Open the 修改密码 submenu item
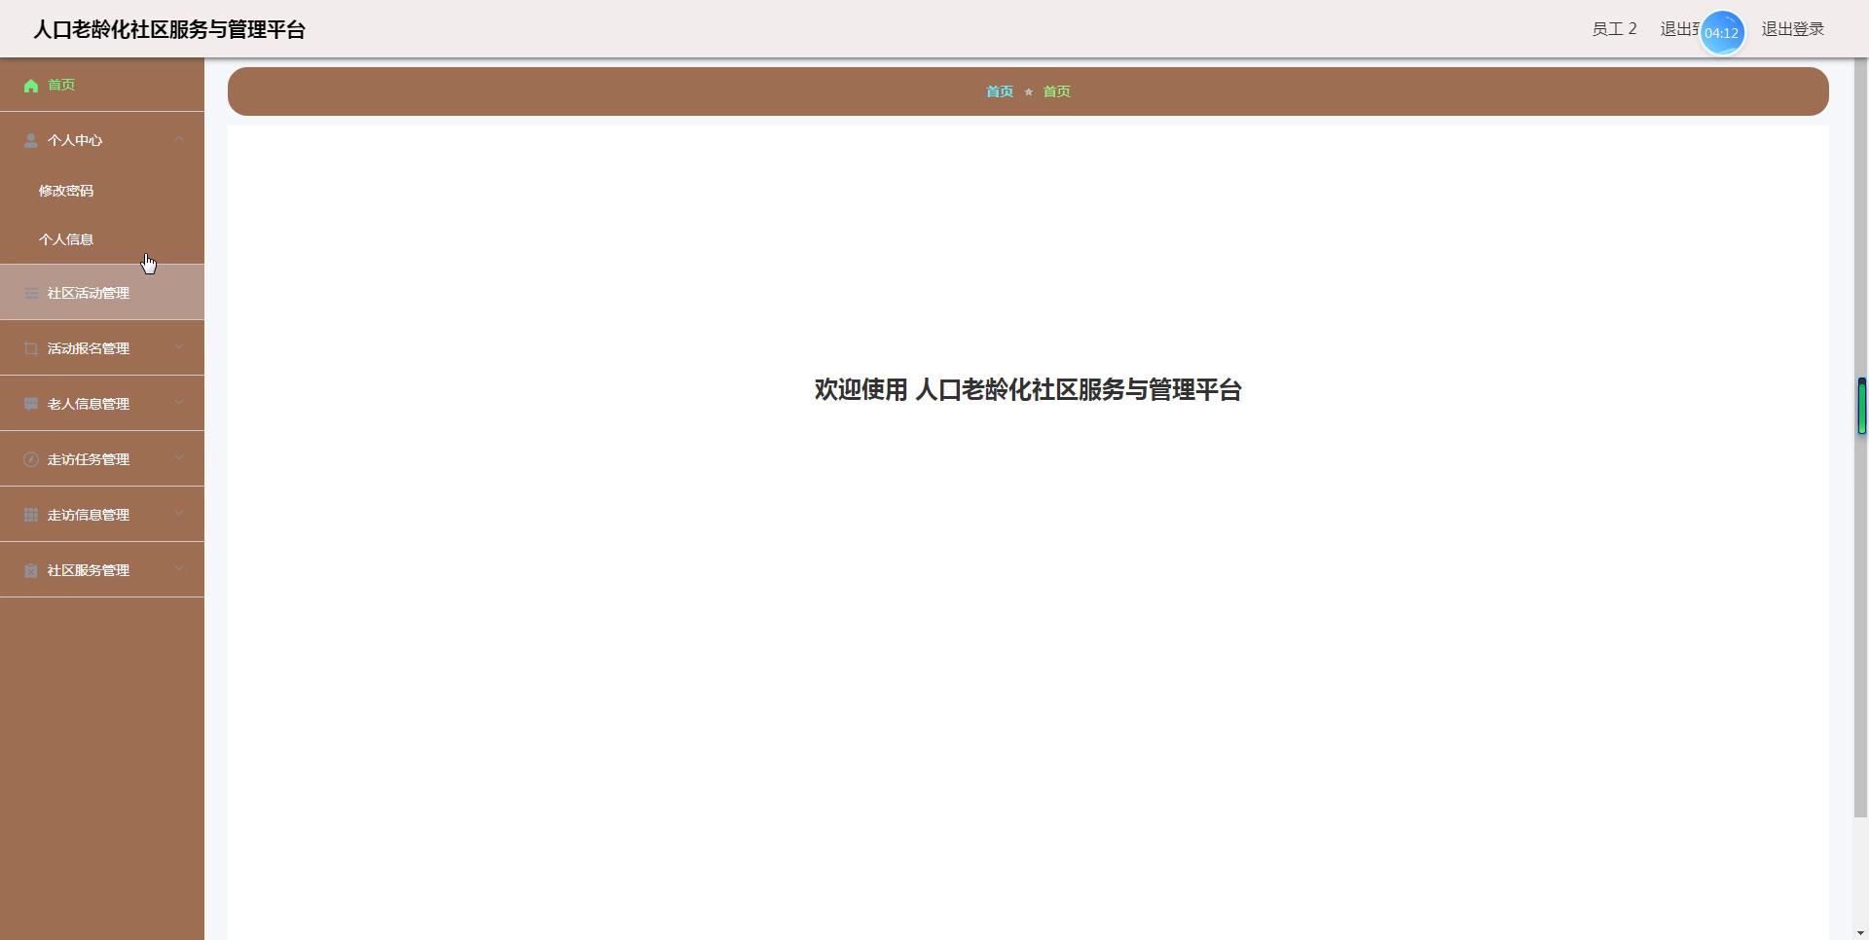 66,191
